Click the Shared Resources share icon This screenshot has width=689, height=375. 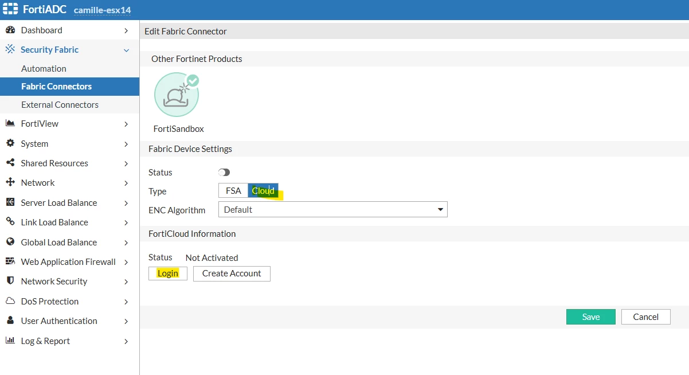click(x=10, y=163)
